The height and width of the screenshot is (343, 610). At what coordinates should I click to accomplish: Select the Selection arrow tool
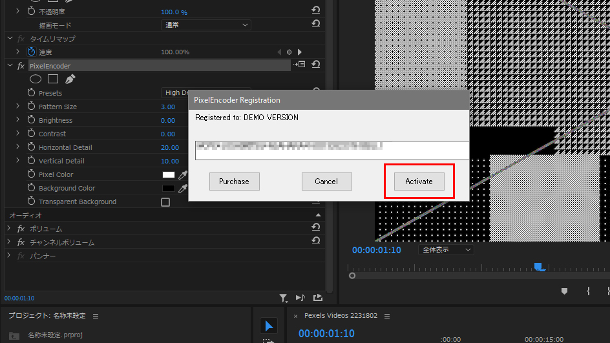pos(269,326)
